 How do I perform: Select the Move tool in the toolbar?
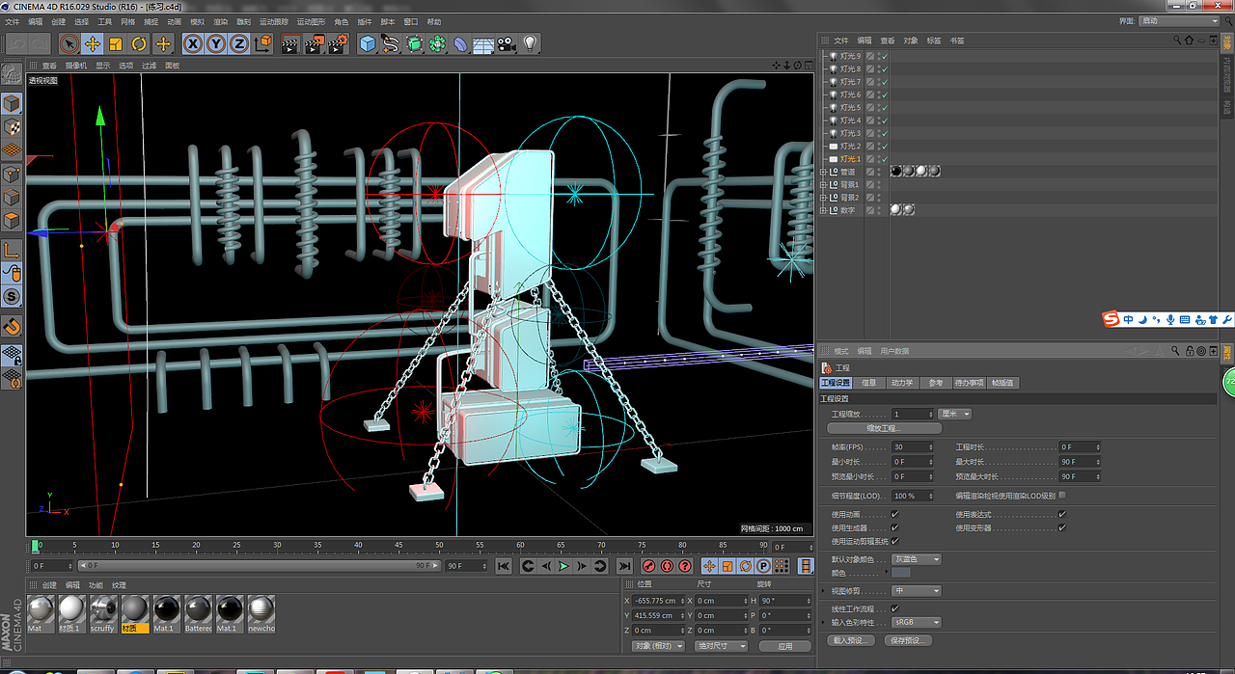point(94,43)
